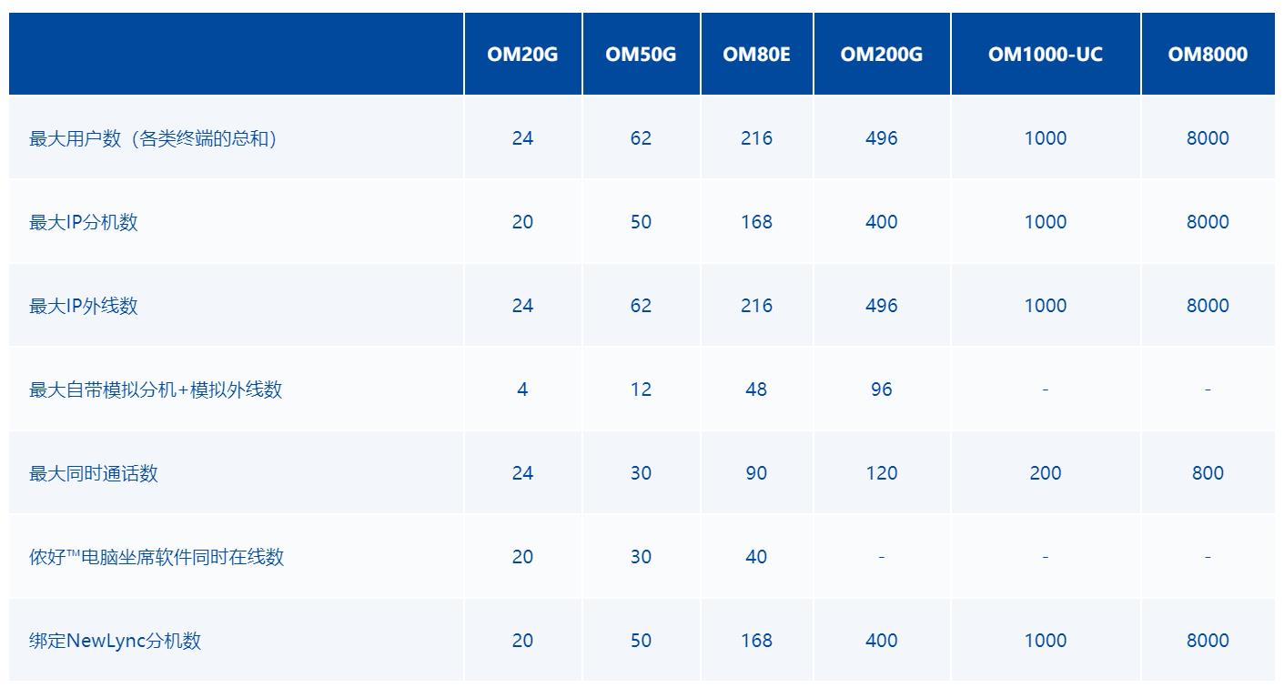Image resolution: width=1284 pixels, height=688 pixels.
Task: Select the value 120 in the OM200G column
Action: pos(881,473)
